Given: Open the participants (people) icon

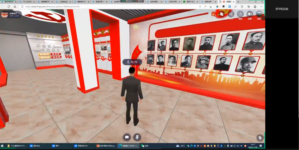Looking at the screenshot, I should tap(221, 14).
